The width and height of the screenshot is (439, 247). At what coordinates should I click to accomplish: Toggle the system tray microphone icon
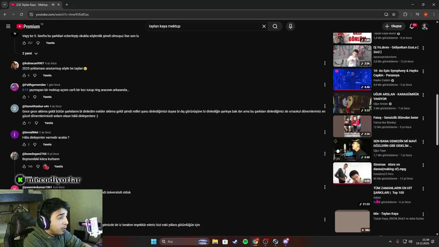[398, 242]
